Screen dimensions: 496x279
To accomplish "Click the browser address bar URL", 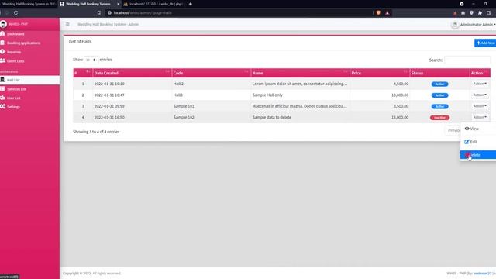I will click(x=143, y=13).
